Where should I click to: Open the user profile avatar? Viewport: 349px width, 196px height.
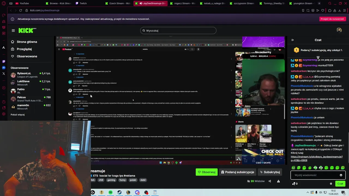coord(339,30)
